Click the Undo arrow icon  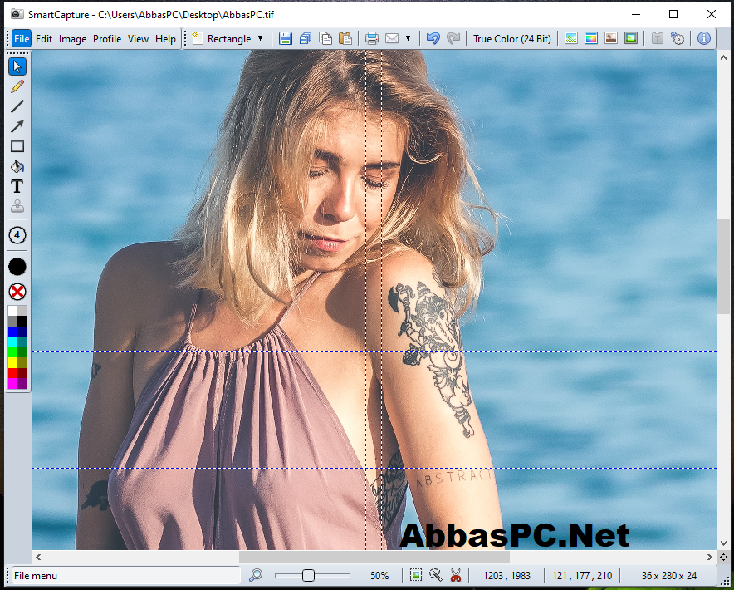tap(433, 38)
